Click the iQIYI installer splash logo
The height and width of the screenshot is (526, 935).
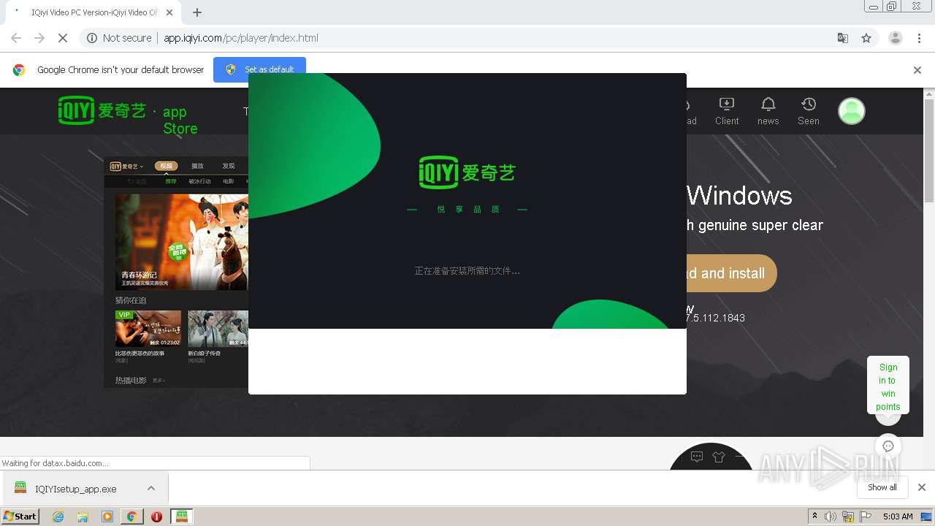pos(467,172)
